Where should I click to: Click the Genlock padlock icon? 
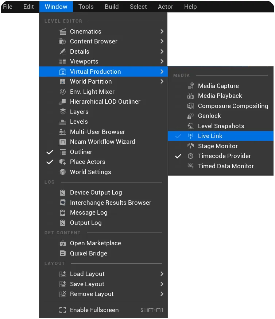[190, 116]
